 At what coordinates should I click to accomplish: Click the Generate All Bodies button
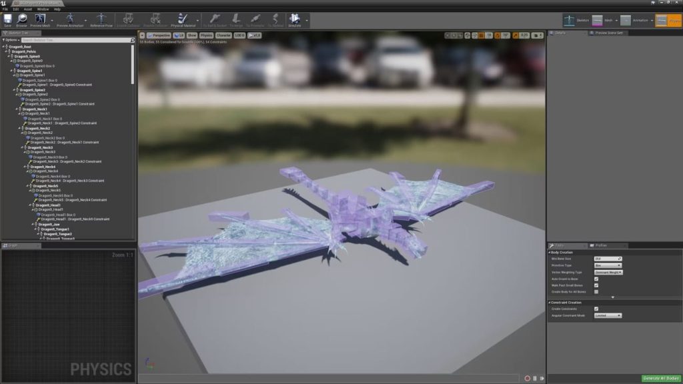point(661,378)
